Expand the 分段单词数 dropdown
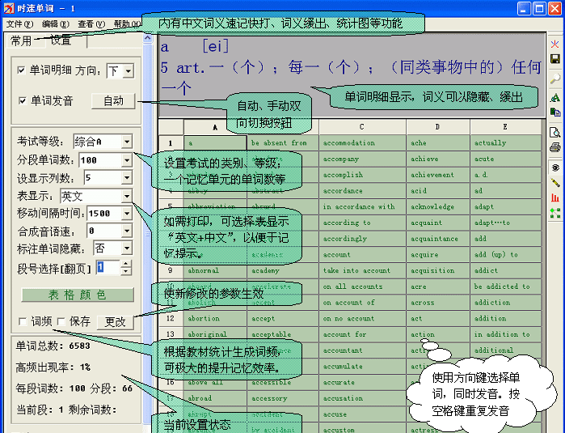The image size is (565, 433). [127, 160]
